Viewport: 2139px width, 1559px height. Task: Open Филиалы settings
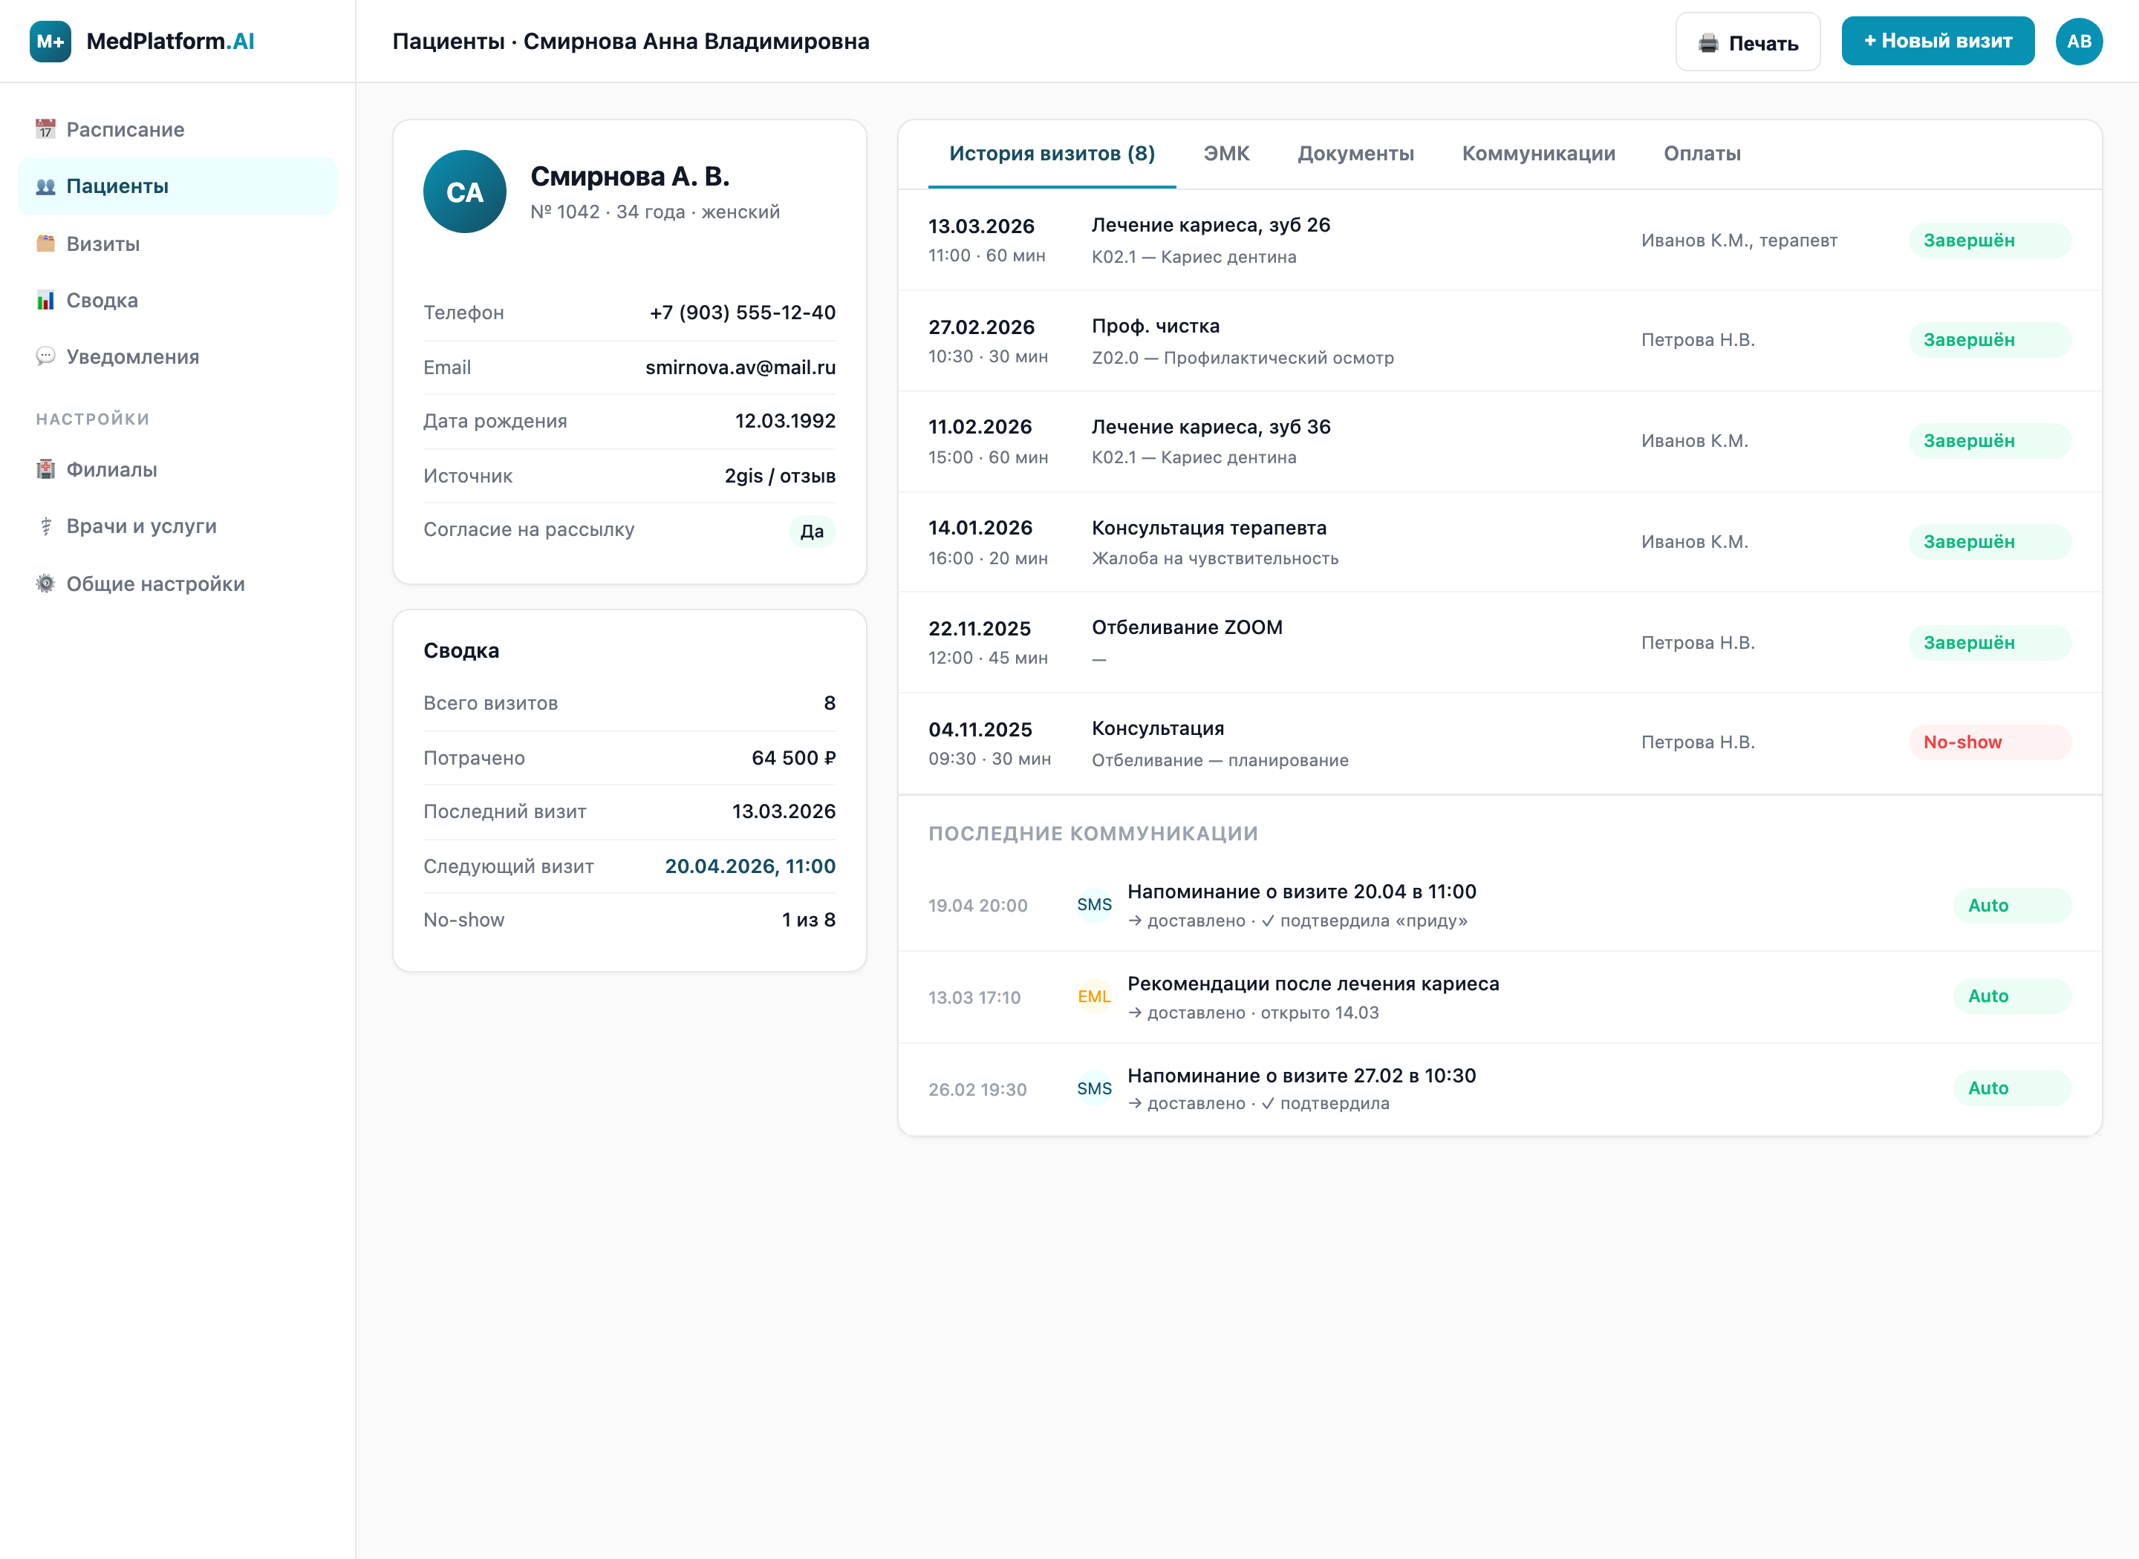point(178,469)
